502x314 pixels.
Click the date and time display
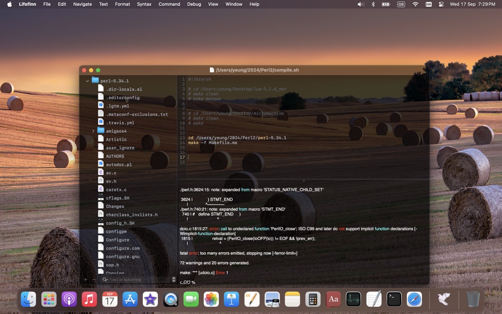[x=472, y=4]
